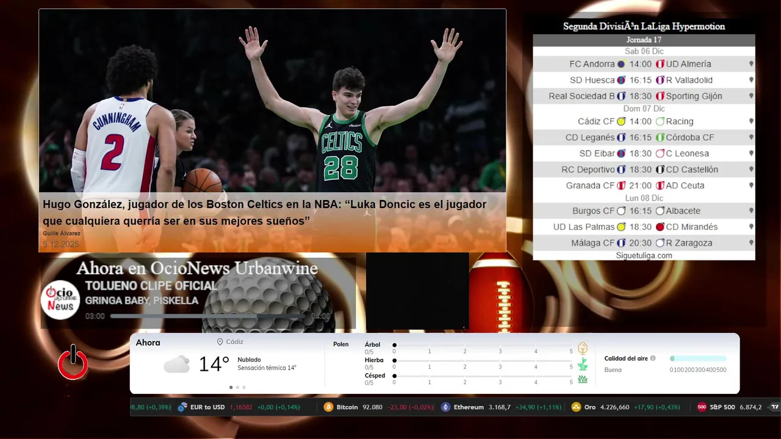Click the 'RC Deportivo' team name
The width and height of the screenshot is (781, 439).
(x=588, y=170)
